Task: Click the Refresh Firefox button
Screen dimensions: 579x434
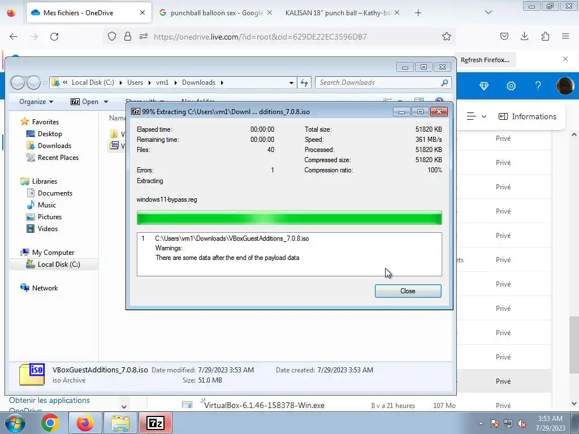Action: coord(485,60)
